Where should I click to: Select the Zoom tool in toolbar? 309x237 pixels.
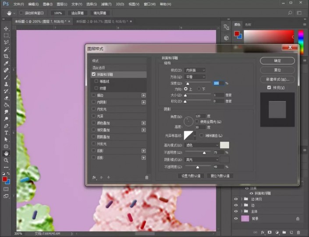tap(6, 160)
